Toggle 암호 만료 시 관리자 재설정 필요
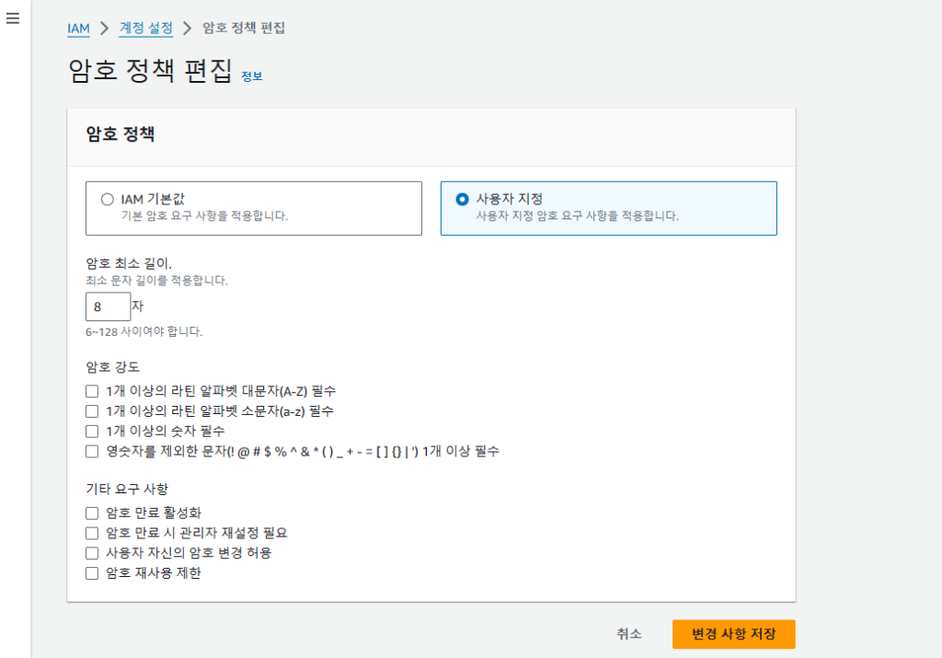The image size is (942, 658). pyautogui.click(x=92, y=533)
